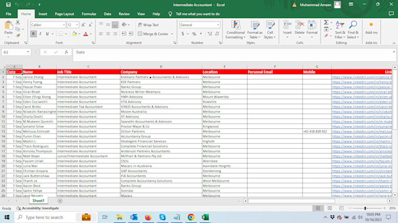The image size is (398, 223).
Task: Open the Font Color dropdown arrow
Action: 91,34
